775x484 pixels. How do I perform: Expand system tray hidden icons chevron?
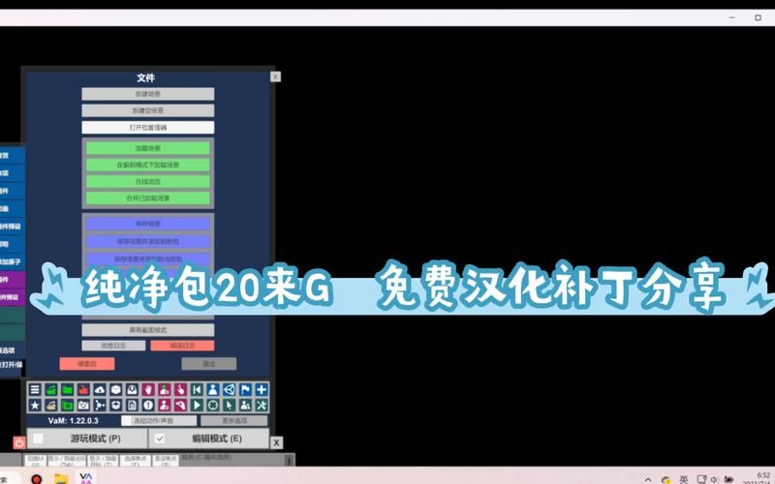coord(648,479)
